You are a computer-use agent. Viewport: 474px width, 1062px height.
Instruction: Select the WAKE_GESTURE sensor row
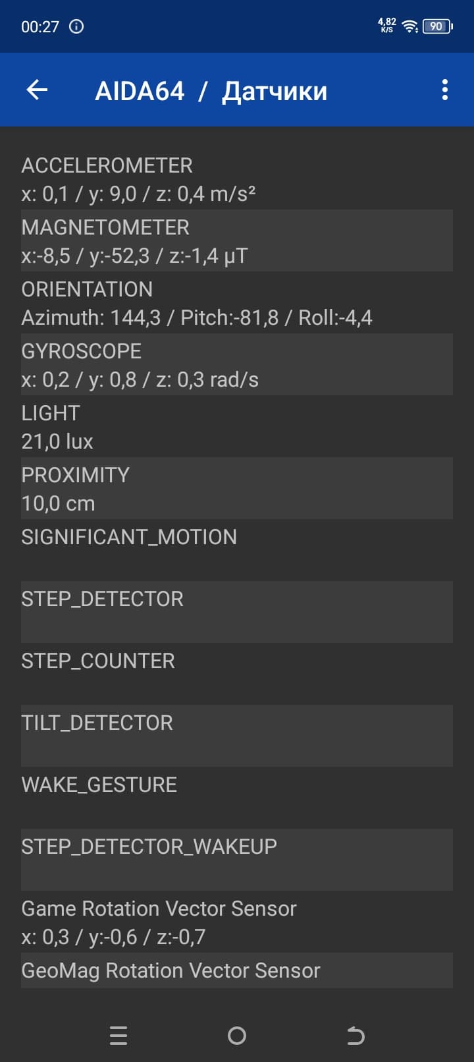(x=237, y=797)
